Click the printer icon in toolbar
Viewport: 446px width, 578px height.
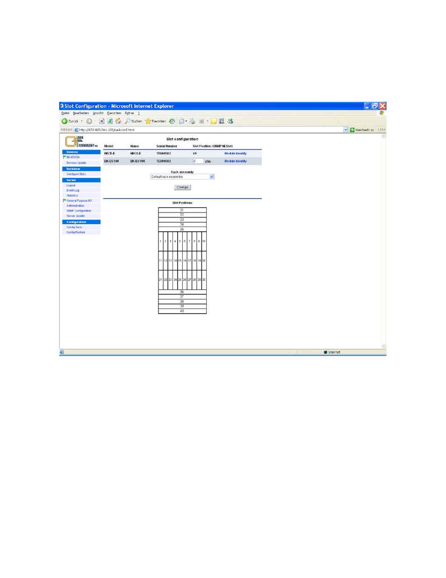pos(192,121)
